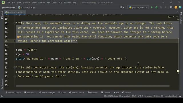This screenshot has height=103, width=183.
Task: Open Python 3.9 interpreter selector
Action: (x=166, y=96)
